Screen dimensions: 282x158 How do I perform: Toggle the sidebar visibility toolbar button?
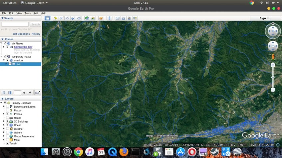point(48,18)
